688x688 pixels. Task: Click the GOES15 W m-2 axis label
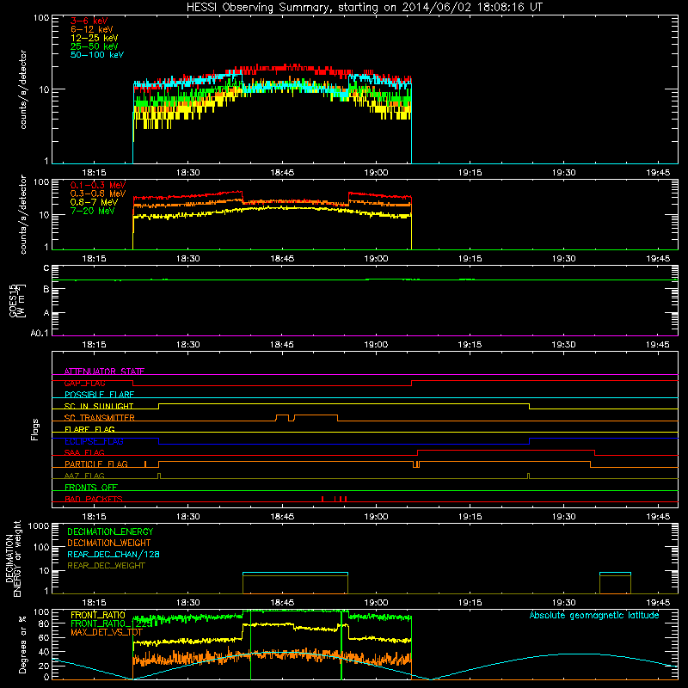(x=17, y=300)
